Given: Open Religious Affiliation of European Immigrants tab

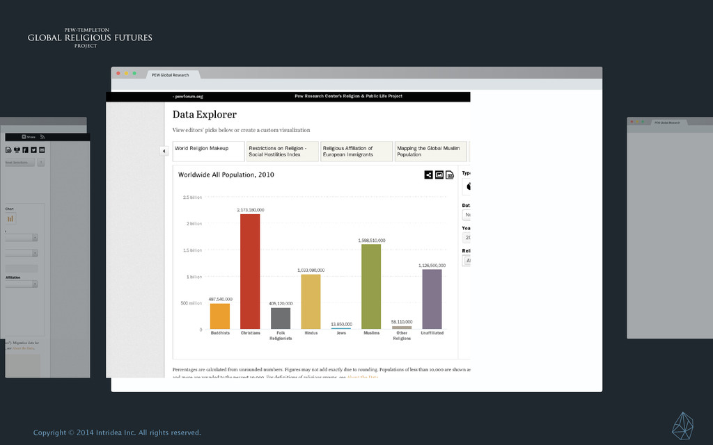Looking at the screenshot, I should 357,151.
